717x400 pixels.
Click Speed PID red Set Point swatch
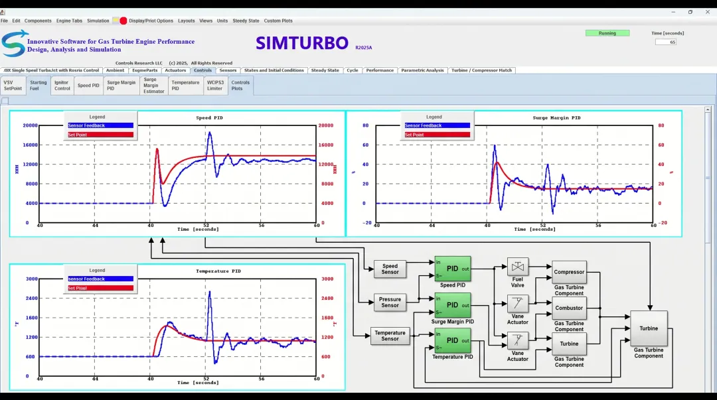(101, 135)
